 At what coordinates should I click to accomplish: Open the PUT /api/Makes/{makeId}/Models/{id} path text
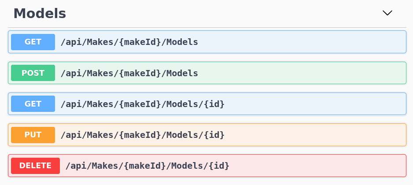[142, 135]
